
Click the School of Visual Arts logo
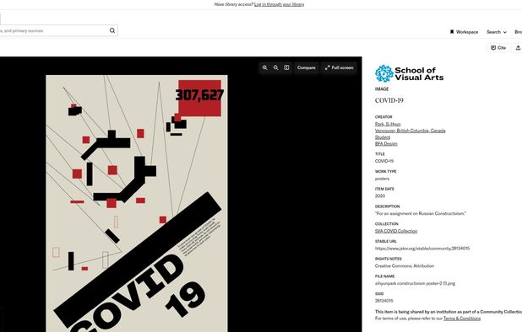(x=409, y=73)
